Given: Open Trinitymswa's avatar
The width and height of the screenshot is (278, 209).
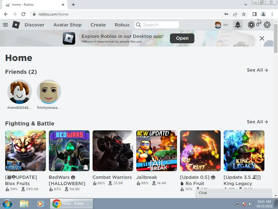Looking at the screenshot, I should pos(49,92).
